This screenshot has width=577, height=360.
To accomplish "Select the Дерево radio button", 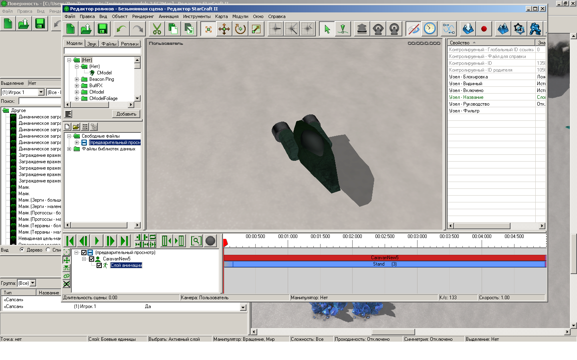I will [x=22, y=250].
